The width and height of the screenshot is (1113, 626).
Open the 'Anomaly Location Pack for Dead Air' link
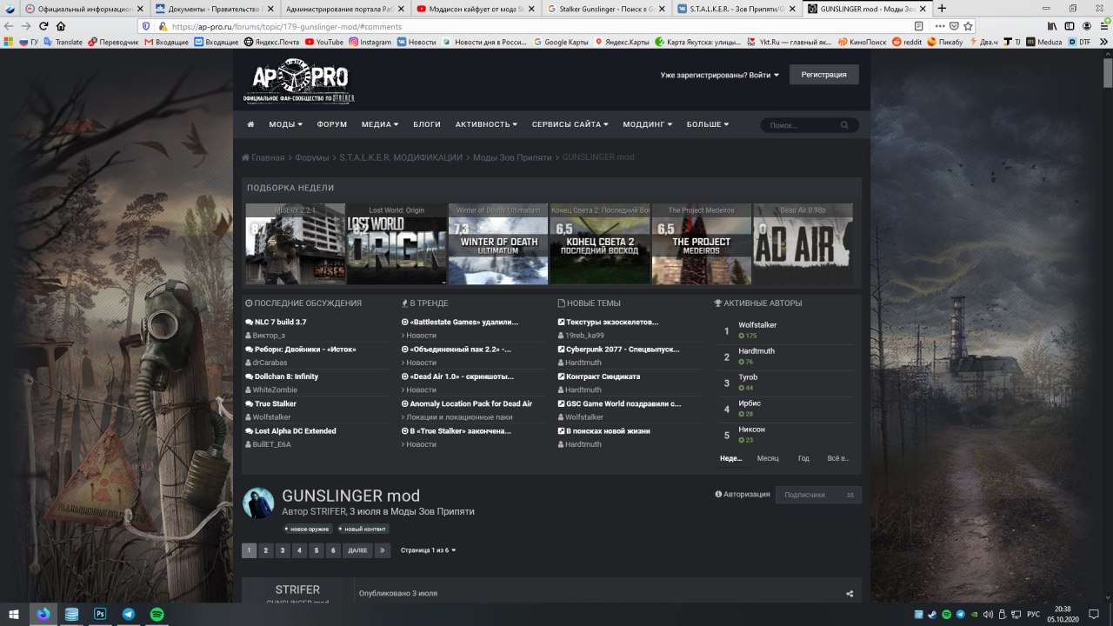(x=470, y=403)
